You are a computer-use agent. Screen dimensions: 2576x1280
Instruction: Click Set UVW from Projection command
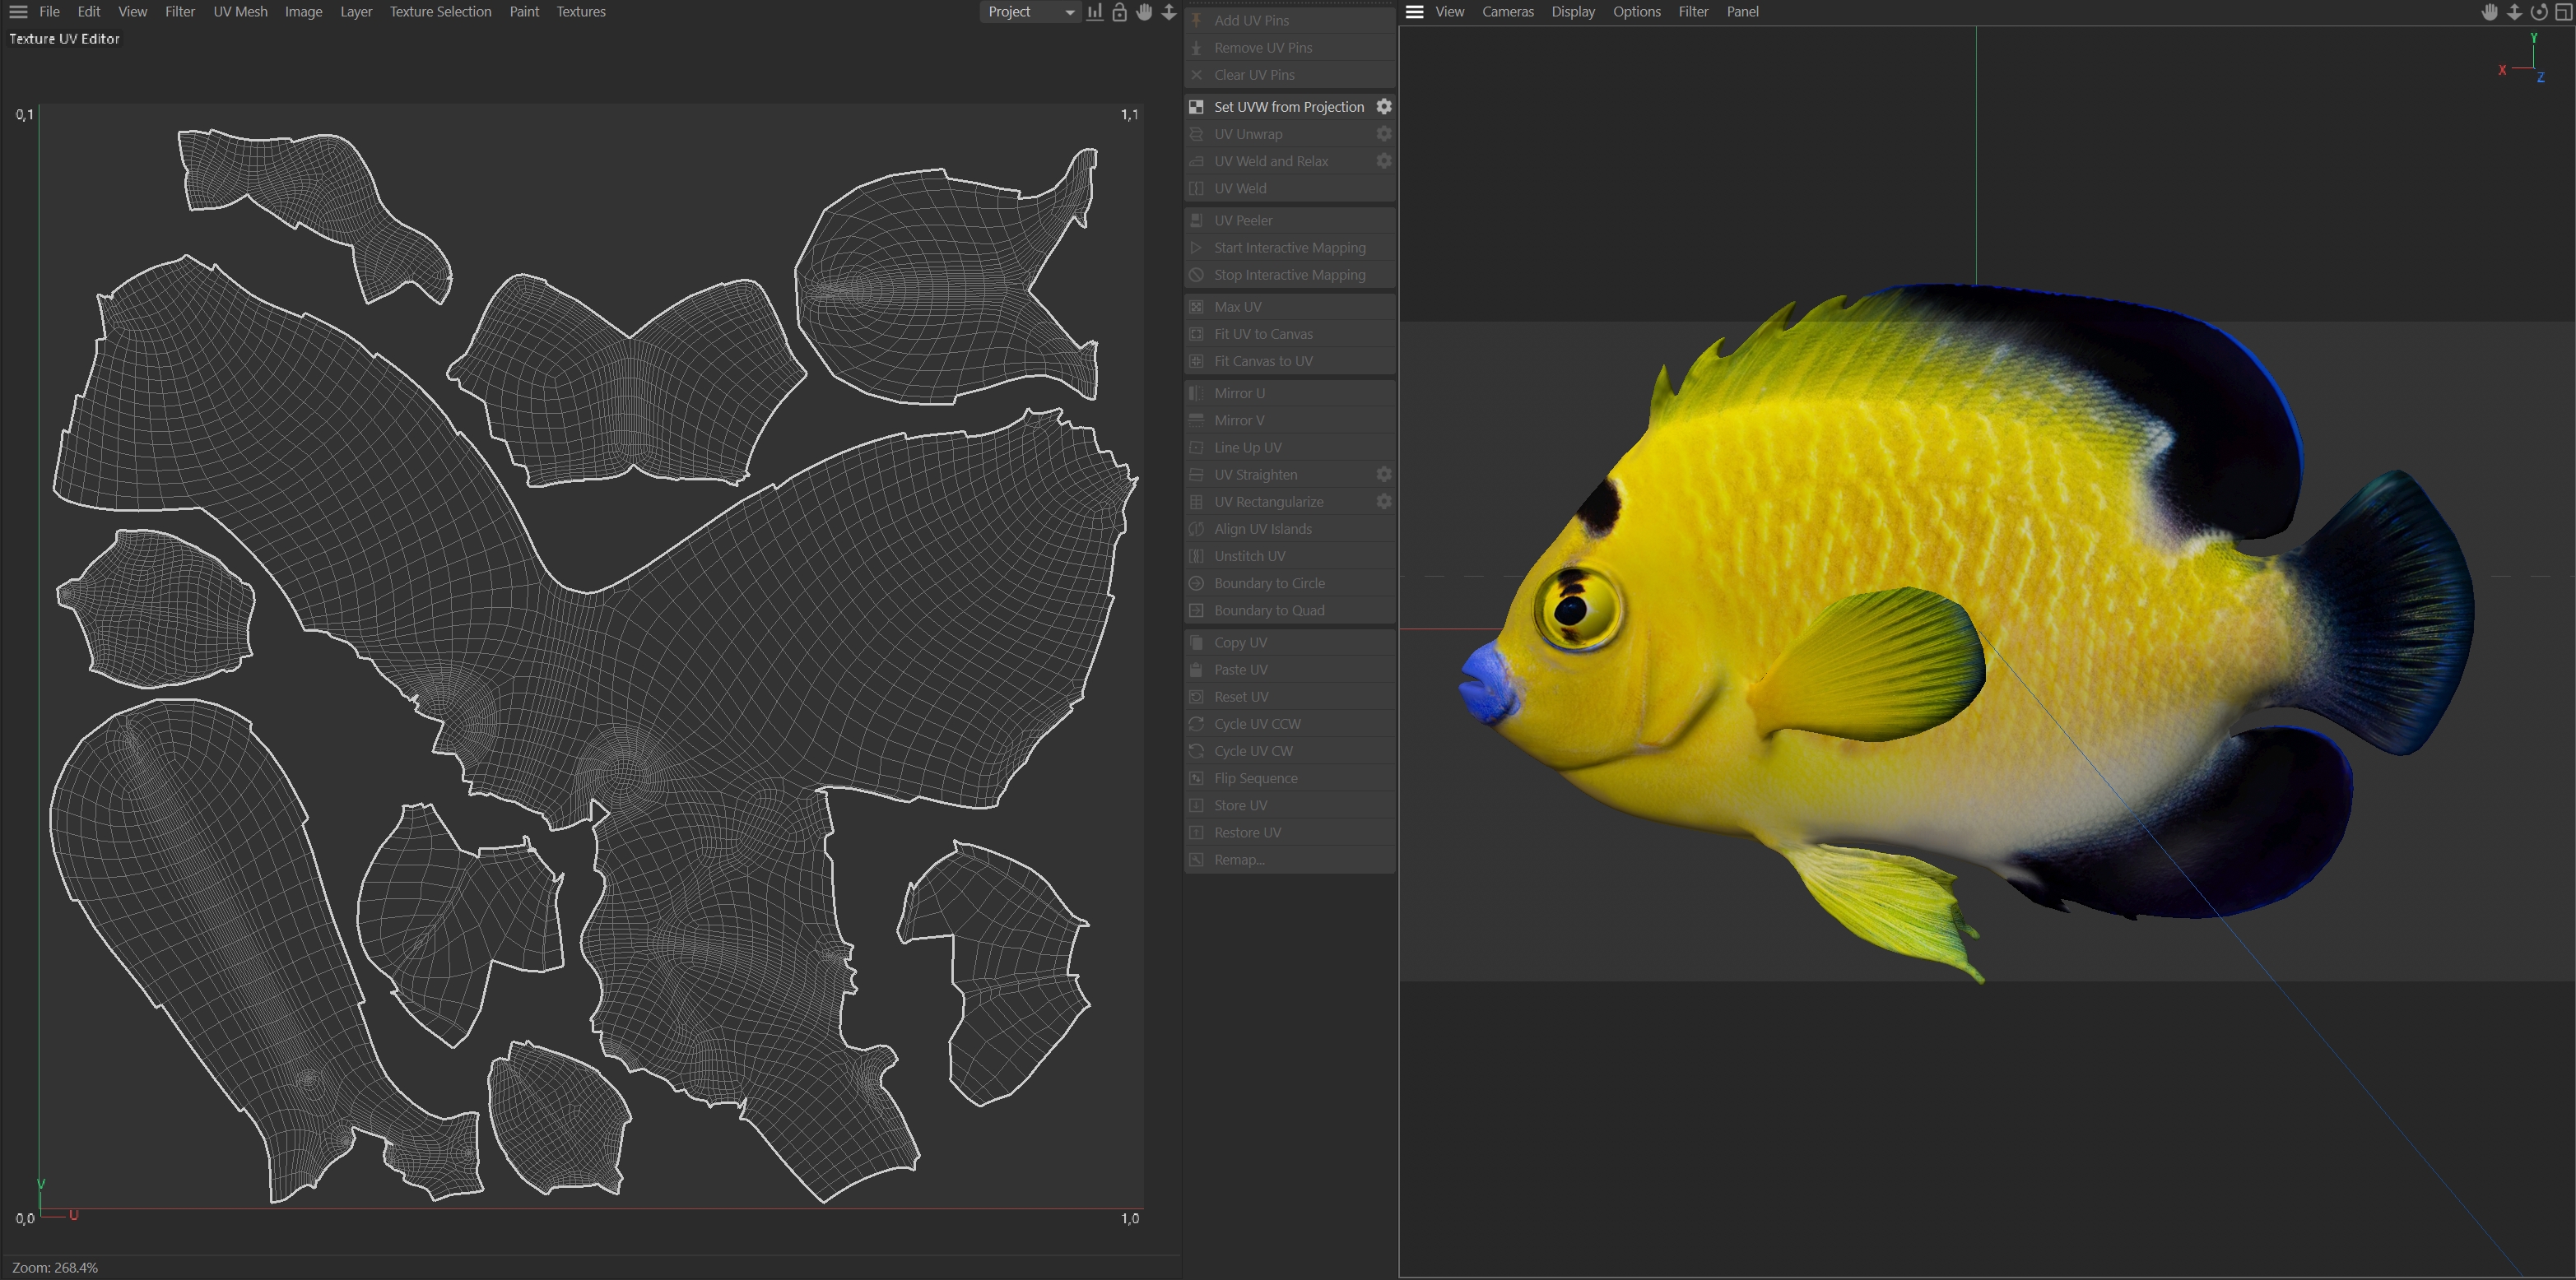tap(1288, 107)
